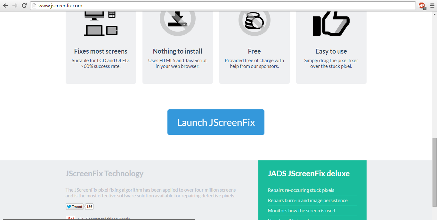Click the 'JScreenFix Technology' heading
The height and width of the screenshot is (220, 437).
pyautogui.click(x=104, y=174)
